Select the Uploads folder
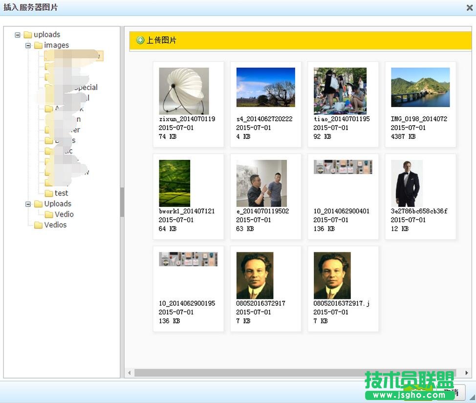Viewport: 476px width, 403px height. pyautogui.click(x=58, y=204)
